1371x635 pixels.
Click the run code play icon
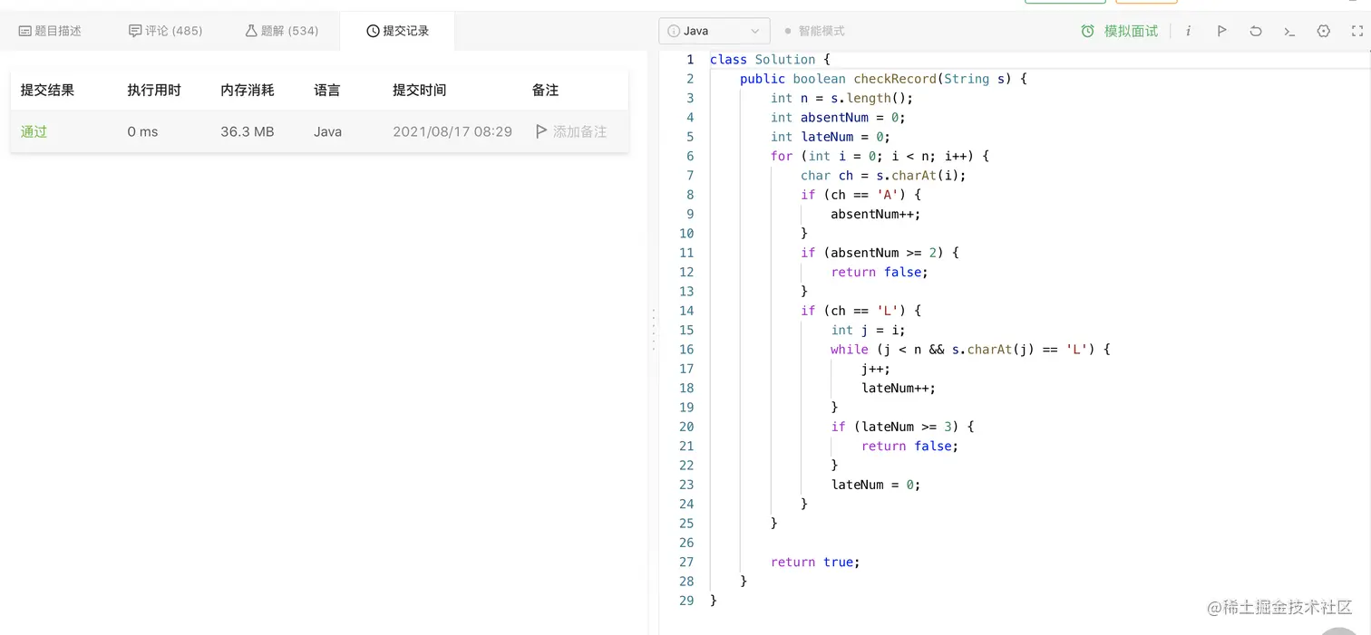1222,31
